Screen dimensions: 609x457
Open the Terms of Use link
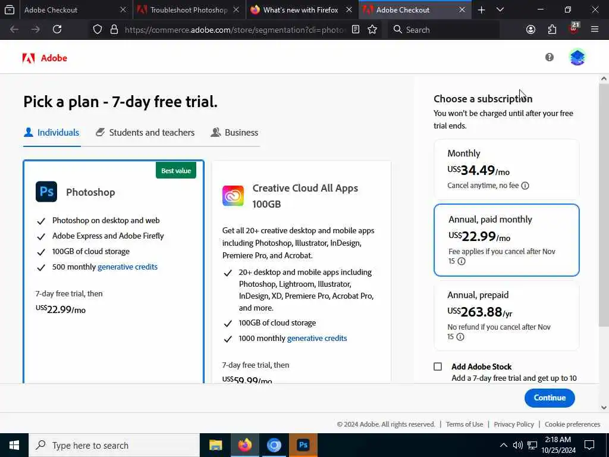[x=464, y=424]
